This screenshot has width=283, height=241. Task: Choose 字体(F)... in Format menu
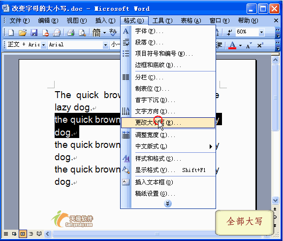pyautogui.click(x=168, y=31)
